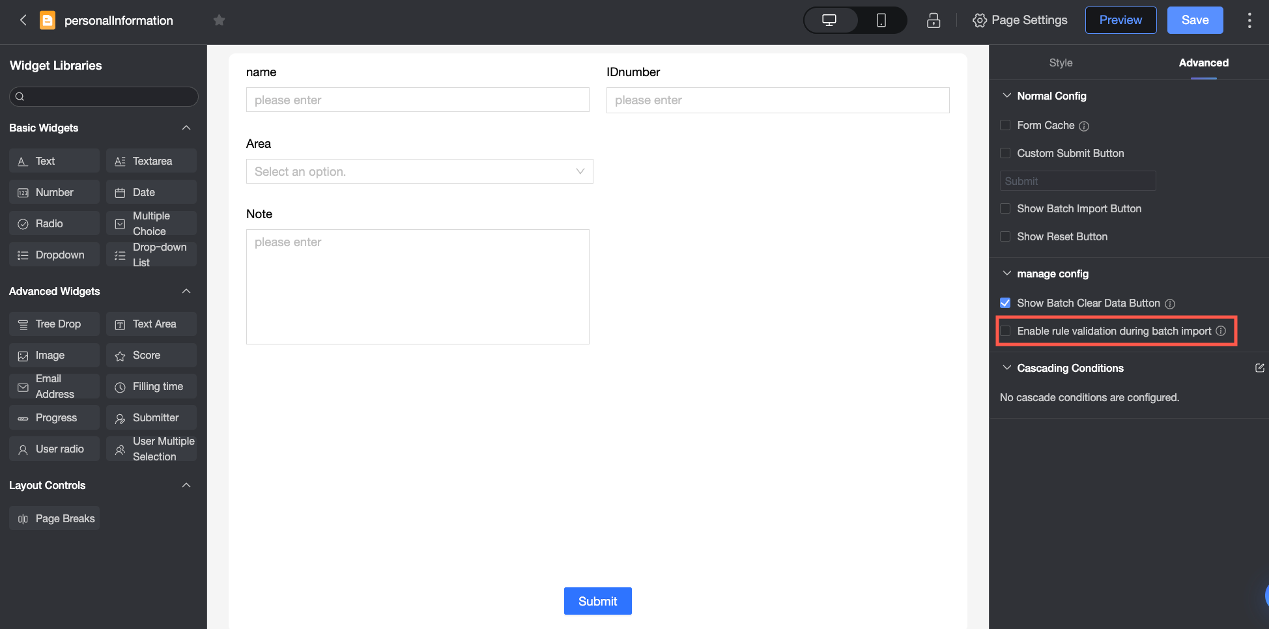Uncheck Show Batch Clear Data Button

click(1005, 303)
